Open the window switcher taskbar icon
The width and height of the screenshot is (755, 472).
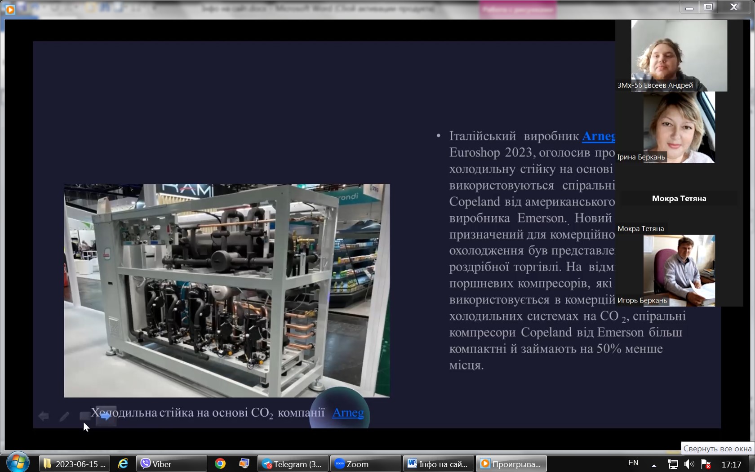point(244,464)
